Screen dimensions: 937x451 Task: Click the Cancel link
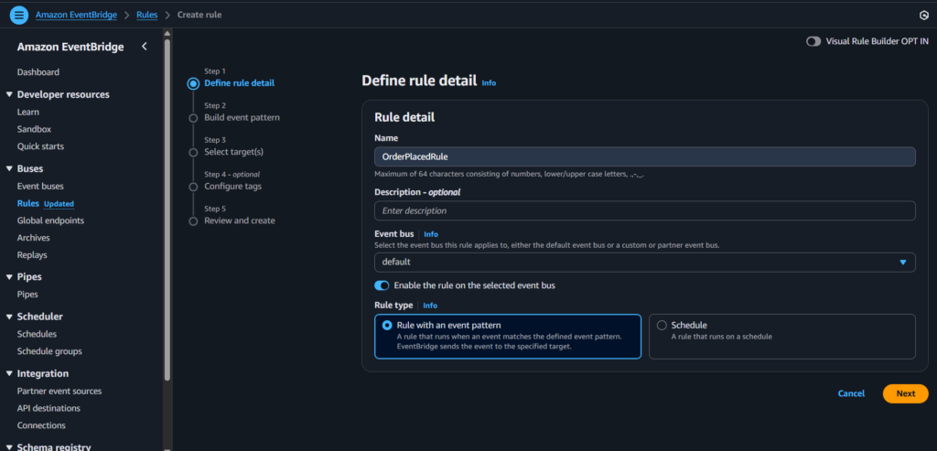pyautogui.click(x=851, y=393)
